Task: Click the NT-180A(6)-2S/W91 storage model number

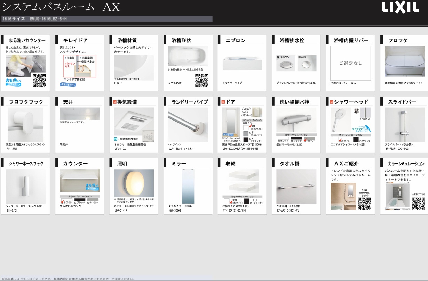Action: tap(234, 210)
